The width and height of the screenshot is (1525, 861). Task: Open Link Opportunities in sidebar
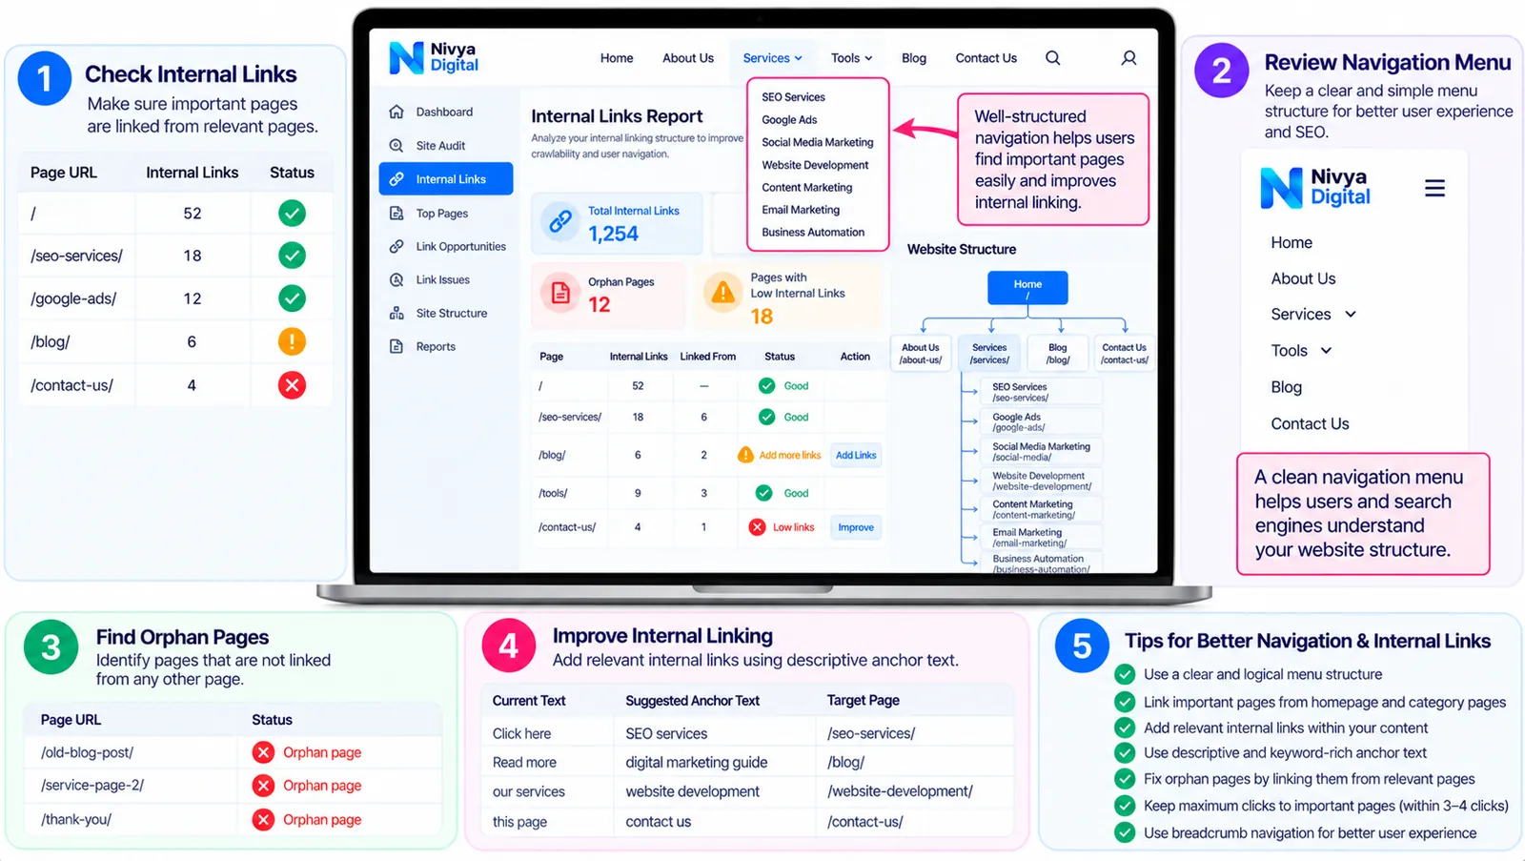(x=447, y=247)
